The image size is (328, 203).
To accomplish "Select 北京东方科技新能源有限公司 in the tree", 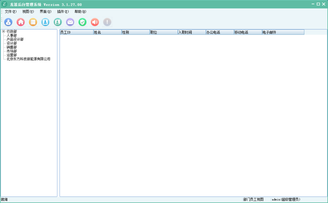I will pos(29,59).
